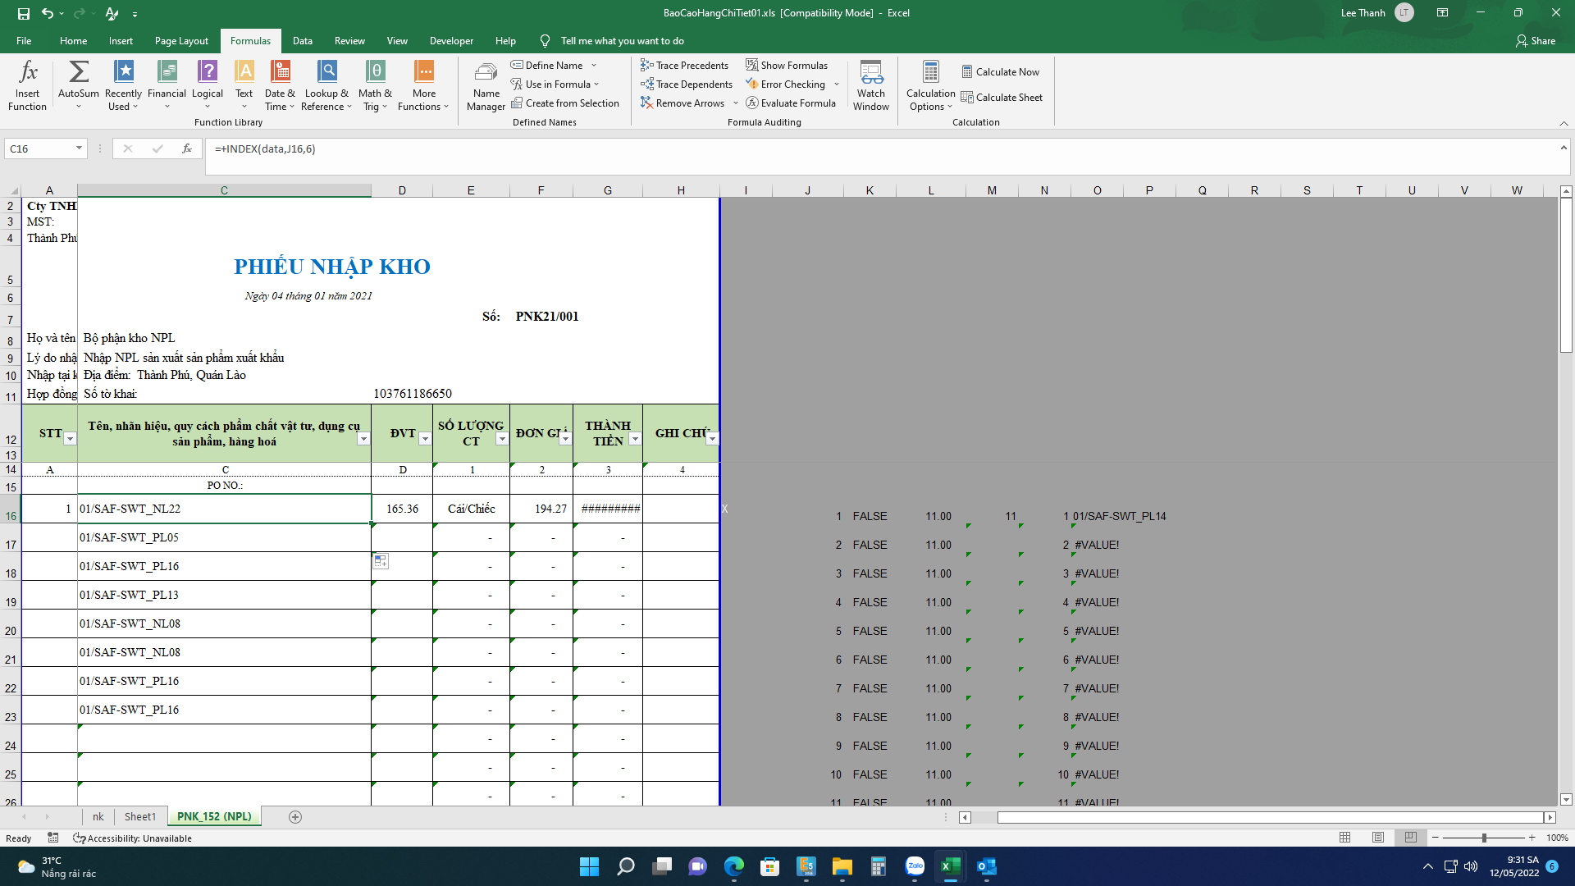Click Calculate Now
Image resolution: width=1575 pixels, height=886 pixels.
coord(1000,71)
